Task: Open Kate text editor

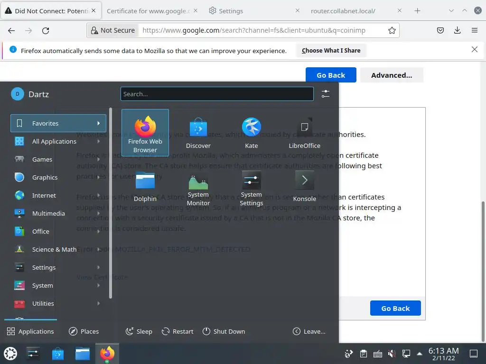Action: coord(252,133)
